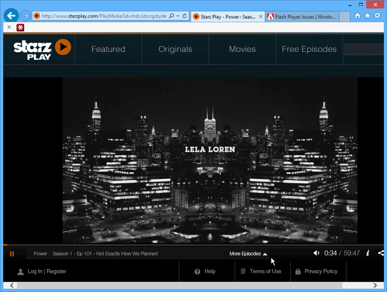Click the red asterisk toolbar extension icon
The height and width of the screenshot is (292, 387).
tap(20, 27)
